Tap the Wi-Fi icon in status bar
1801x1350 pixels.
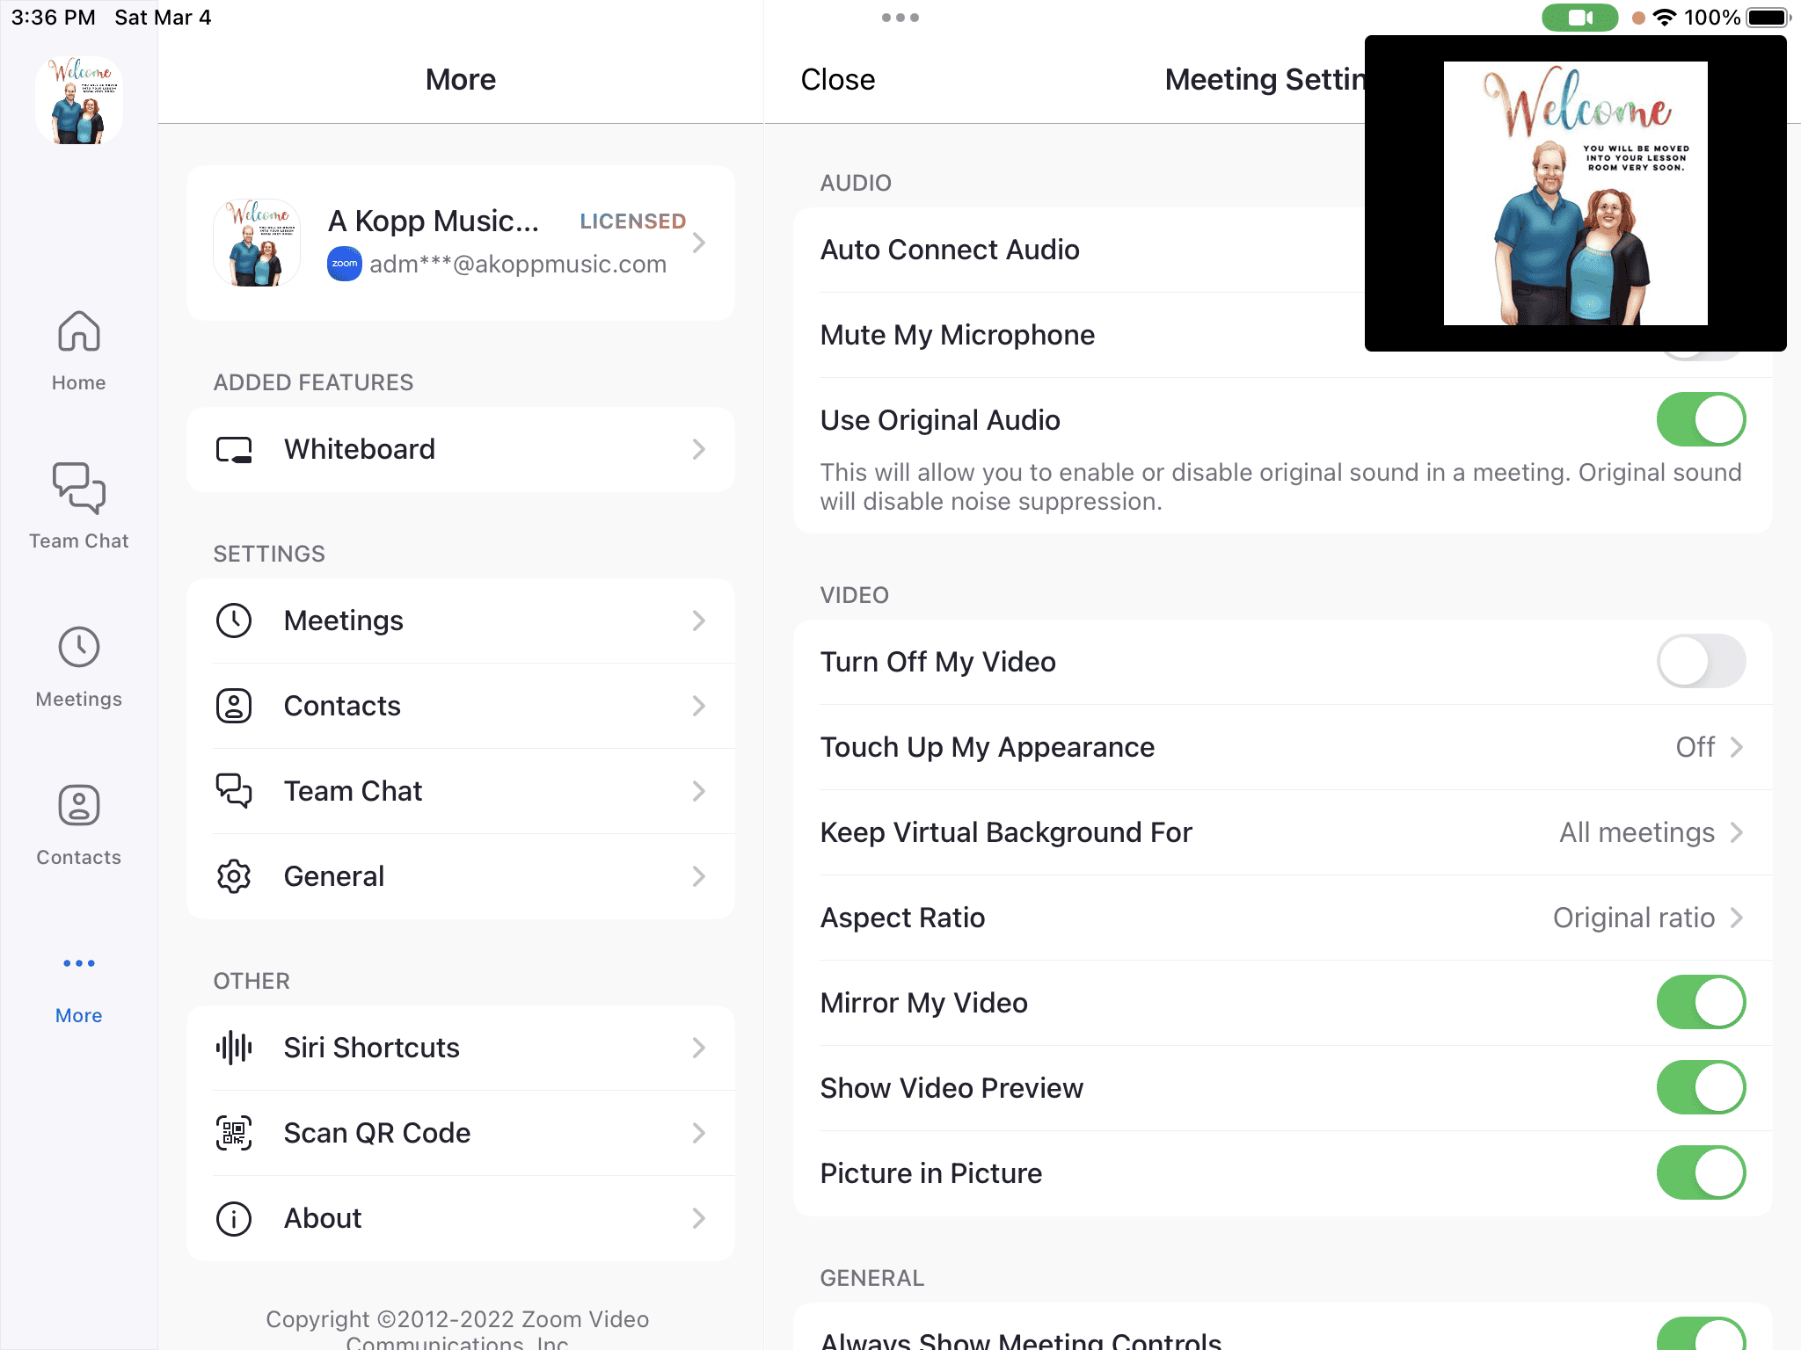pos(1664,18)
